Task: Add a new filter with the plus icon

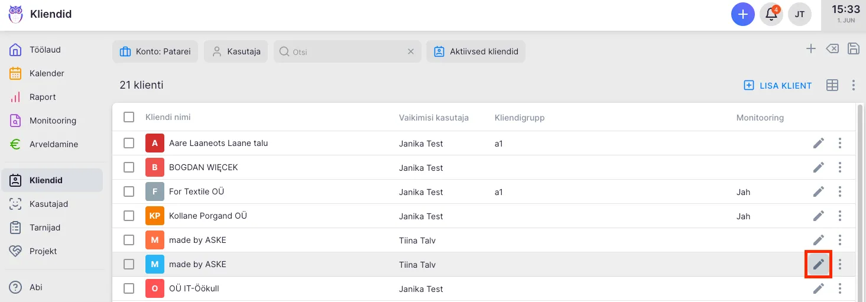Action: (811, 49)
